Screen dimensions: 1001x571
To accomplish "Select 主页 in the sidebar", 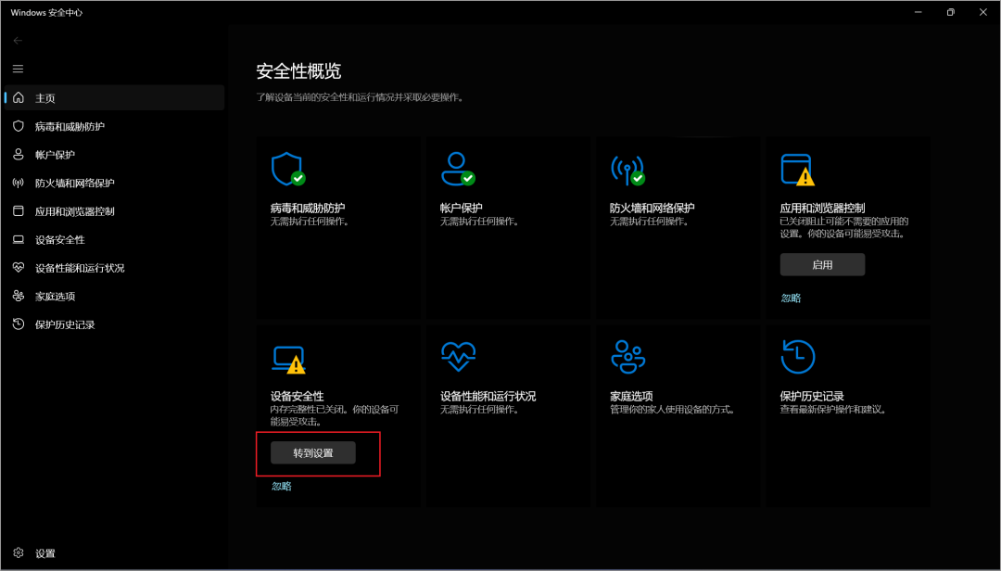I will [114, 97].
